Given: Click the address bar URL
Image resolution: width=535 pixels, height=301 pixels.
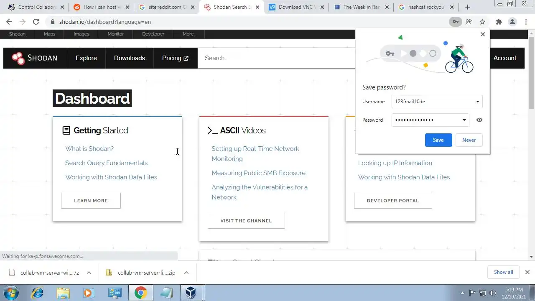Looking at the screenshot, I should click(105, 22).
